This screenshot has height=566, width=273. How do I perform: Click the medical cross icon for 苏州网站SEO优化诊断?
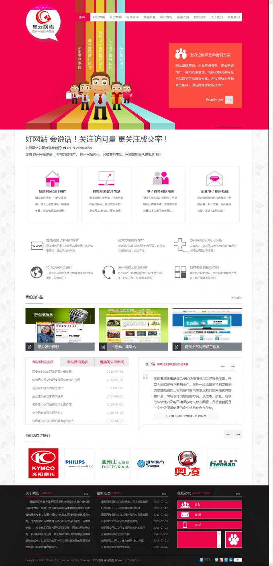pos(180,245)
